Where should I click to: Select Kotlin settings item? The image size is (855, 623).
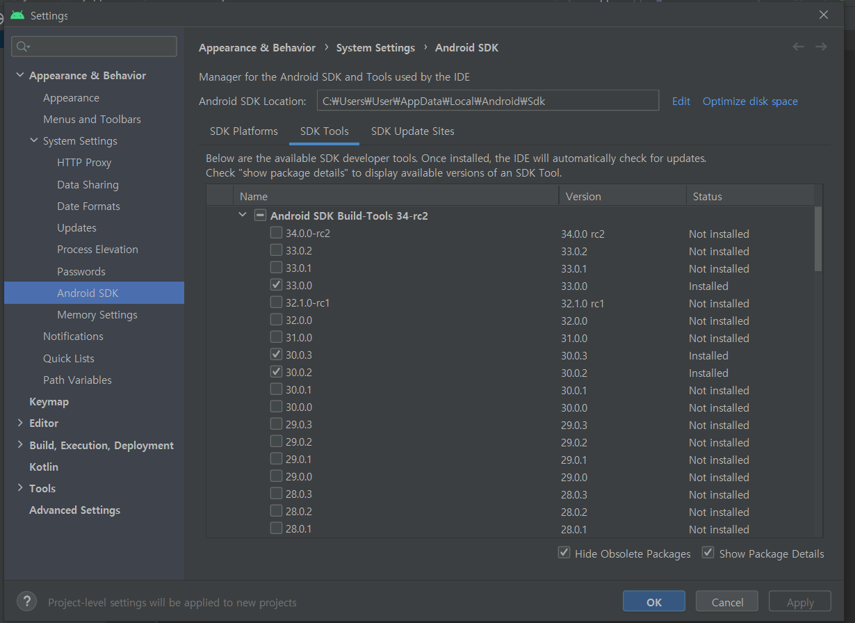point(44,467)
